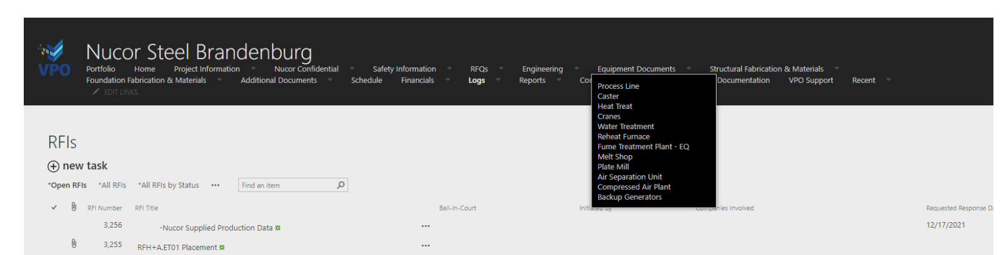
Task: Go to Home in top navigation
Action: point(145,69)
